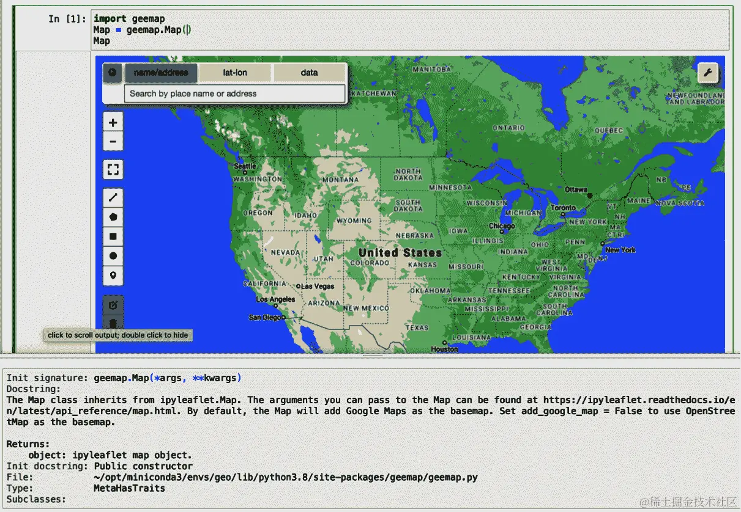Click the San Diego city label
The width and height of the screenshot is (741, 512).
pos(264,317)
